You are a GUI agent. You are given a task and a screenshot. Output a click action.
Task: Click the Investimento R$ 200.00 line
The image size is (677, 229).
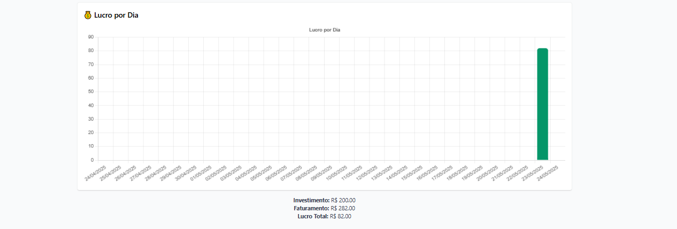(x=325, y=200)
